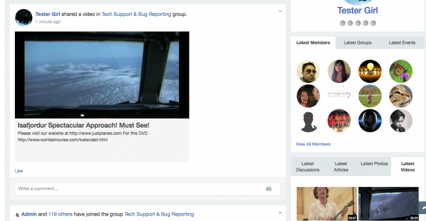Open the Los Angeles logo member avatar
Screen dimensions: 426x221
coord(339,96)
